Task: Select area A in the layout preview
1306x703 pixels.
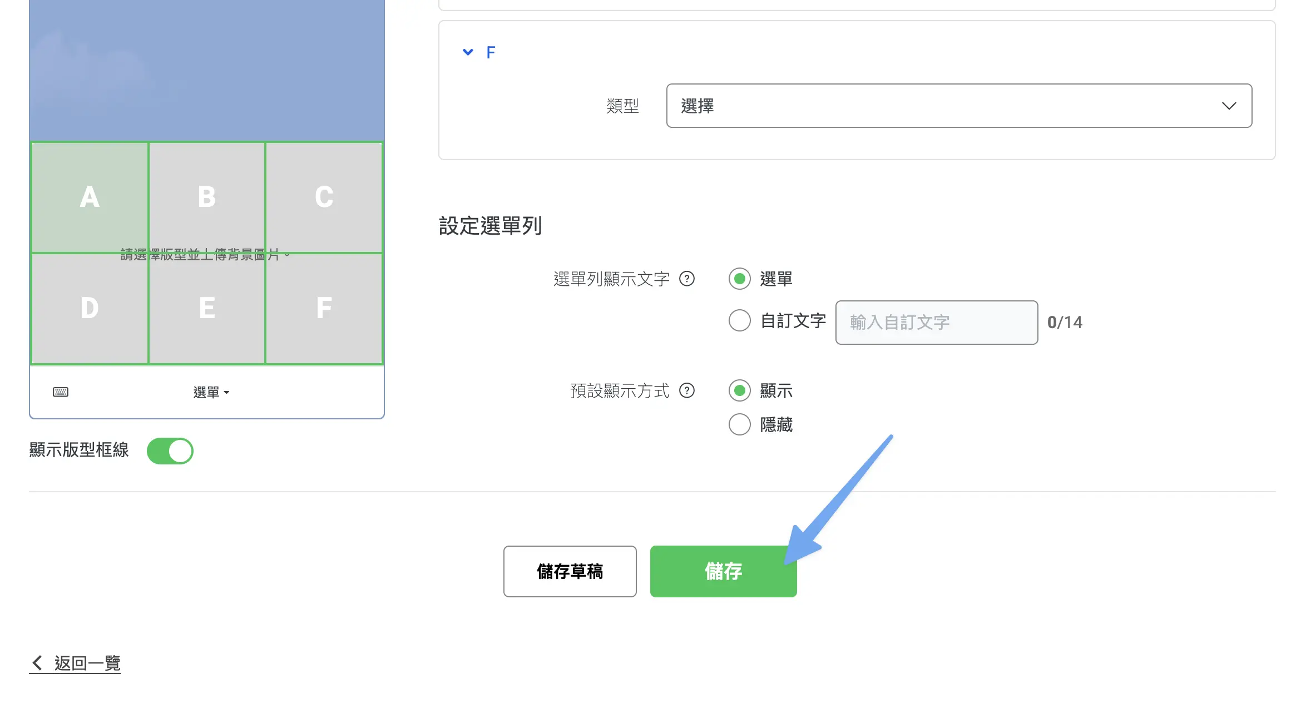Action: coord(90,197)
